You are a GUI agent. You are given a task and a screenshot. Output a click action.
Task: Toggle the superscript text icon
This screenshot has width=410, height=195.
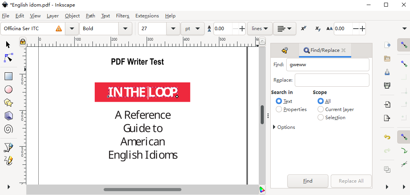[x=304, y=29]
